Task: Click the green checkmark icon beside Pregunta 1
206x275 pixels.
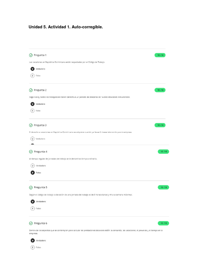Action: coord(31,55)
